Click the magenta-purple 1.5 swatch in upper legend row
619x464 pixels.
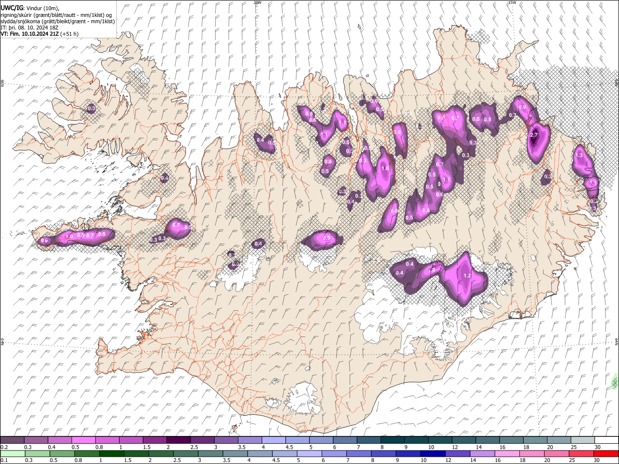click(x=154, y=440)
